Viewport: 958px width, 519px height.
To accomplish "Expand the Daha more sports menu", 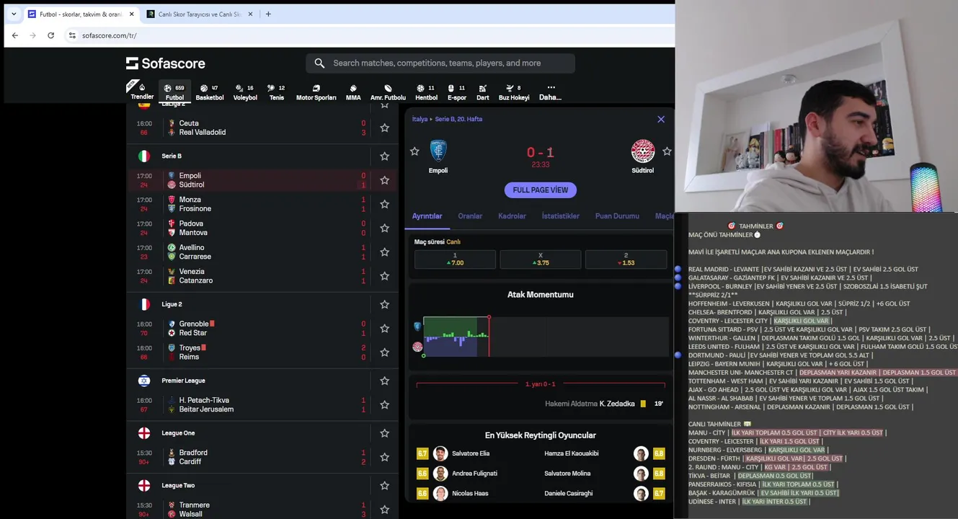I will pyautogui.click(x=550, y=92).
